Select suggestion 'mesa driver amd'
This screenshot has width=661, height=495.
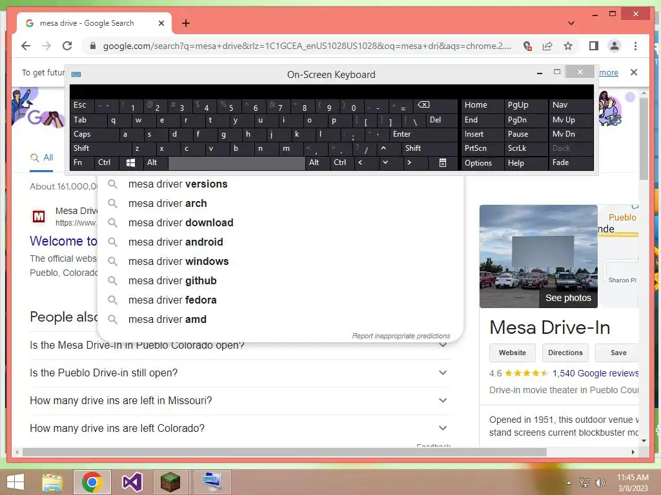click(x=280, y=320)
